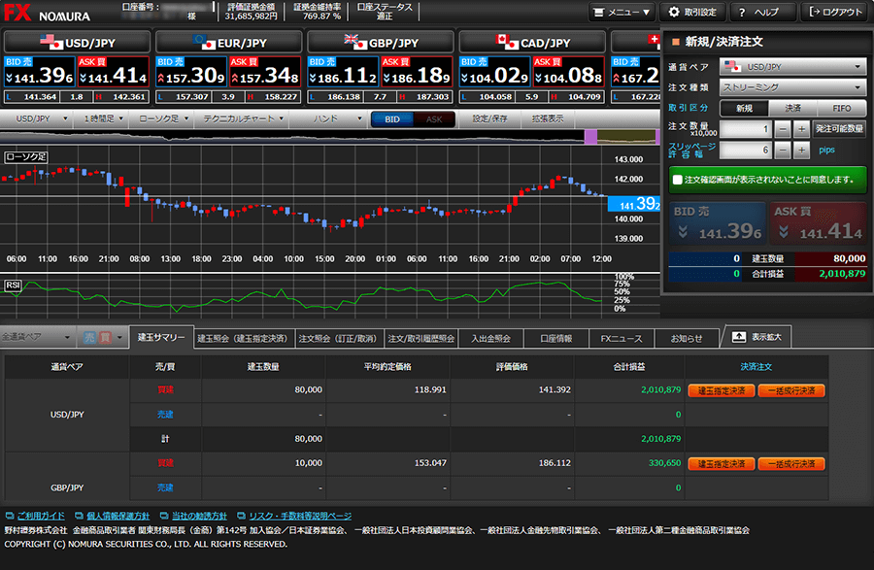Image resolution: width=874 pixels, height=570 pixels.
Task: Increase slippage tolerance with plus button
Action: [801, 150]
